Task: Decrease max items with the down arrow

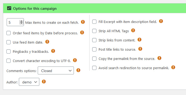Action: 21,23
